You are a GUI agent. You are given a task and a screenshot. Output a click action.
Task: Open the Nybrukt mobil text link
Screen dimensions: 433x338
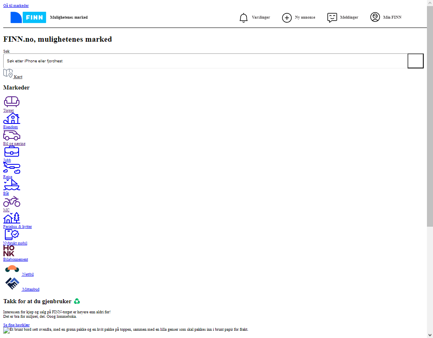click(x=15, y=243)
